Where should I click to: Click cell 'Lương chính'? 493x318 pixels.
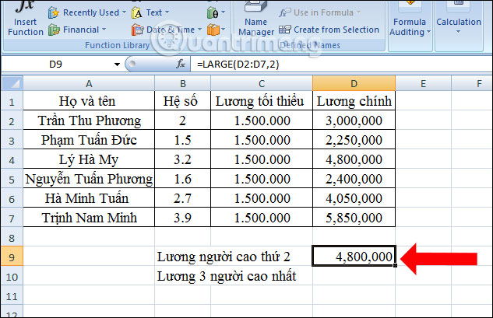[354, 101]
